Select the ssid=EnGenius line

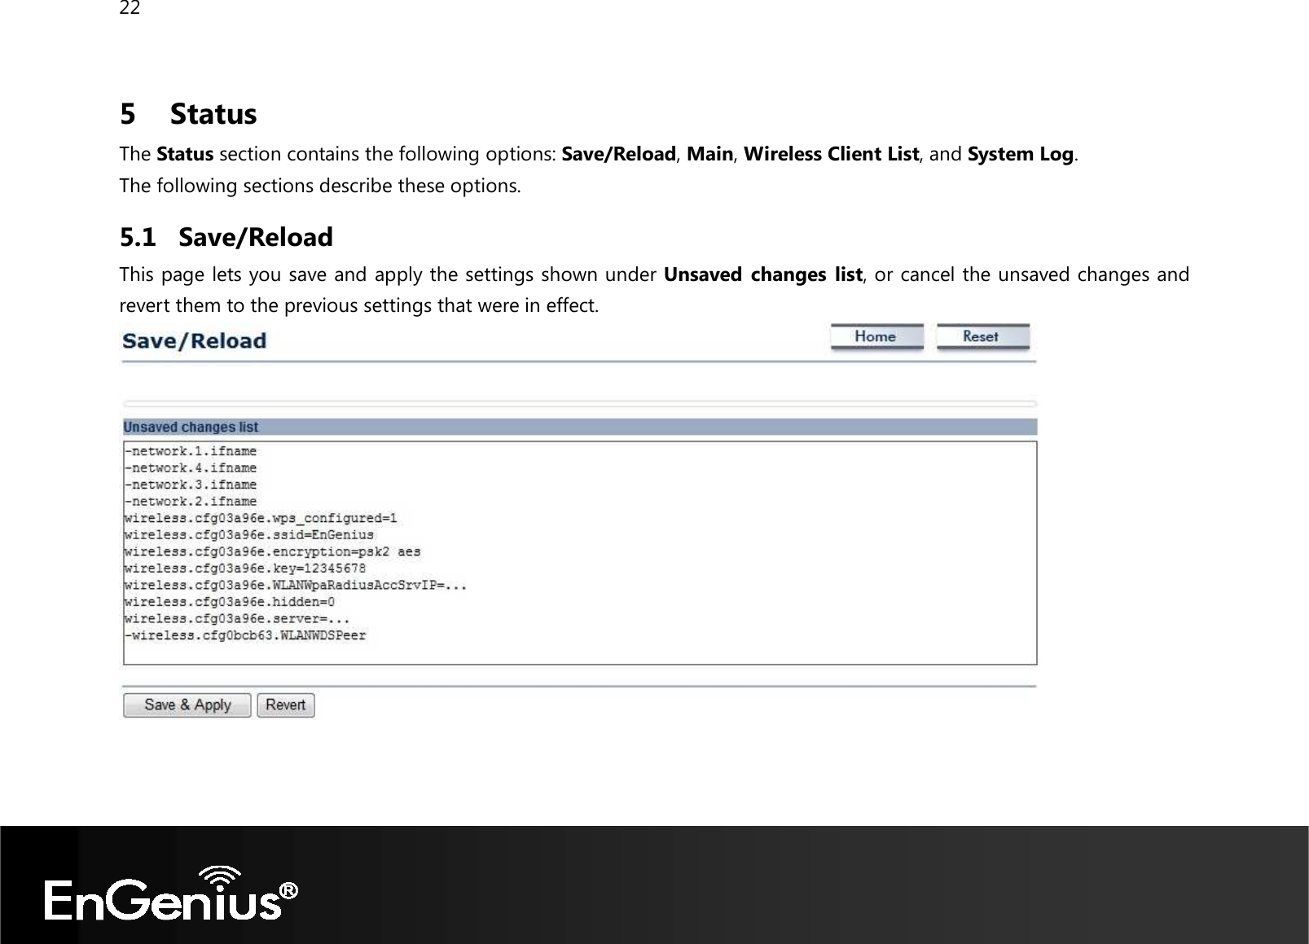pyautogui.click(x=249, y=535)
